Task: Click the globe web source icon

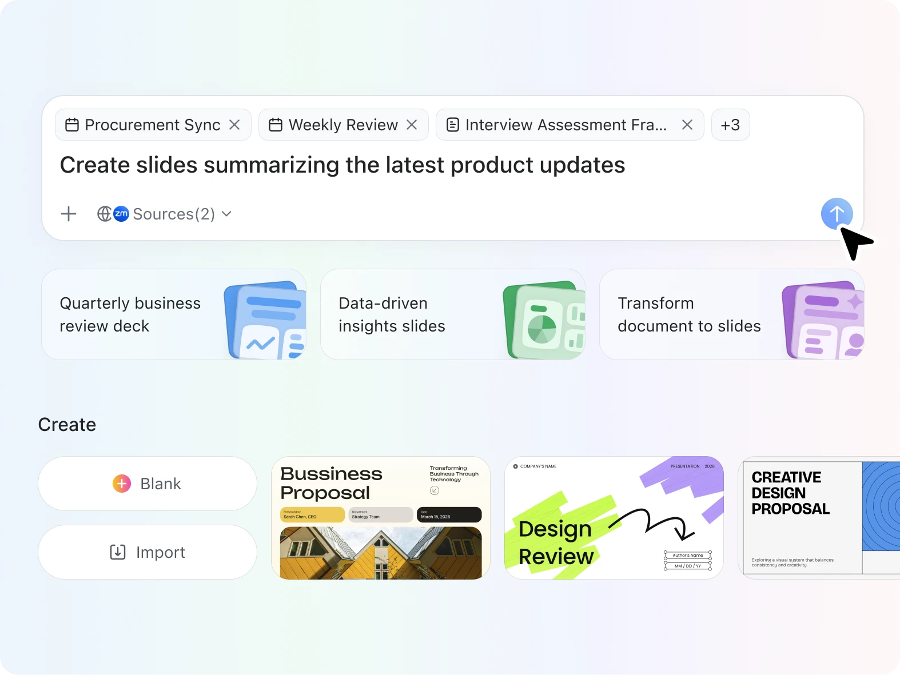Action: point(104,214)
